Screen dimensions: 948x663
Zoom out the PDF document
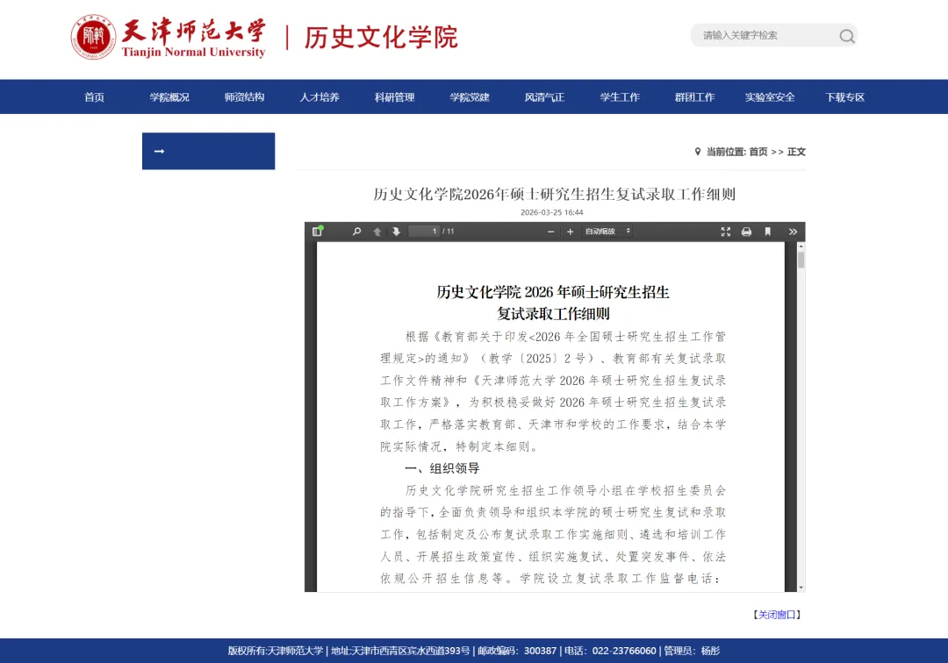[550, 232]
